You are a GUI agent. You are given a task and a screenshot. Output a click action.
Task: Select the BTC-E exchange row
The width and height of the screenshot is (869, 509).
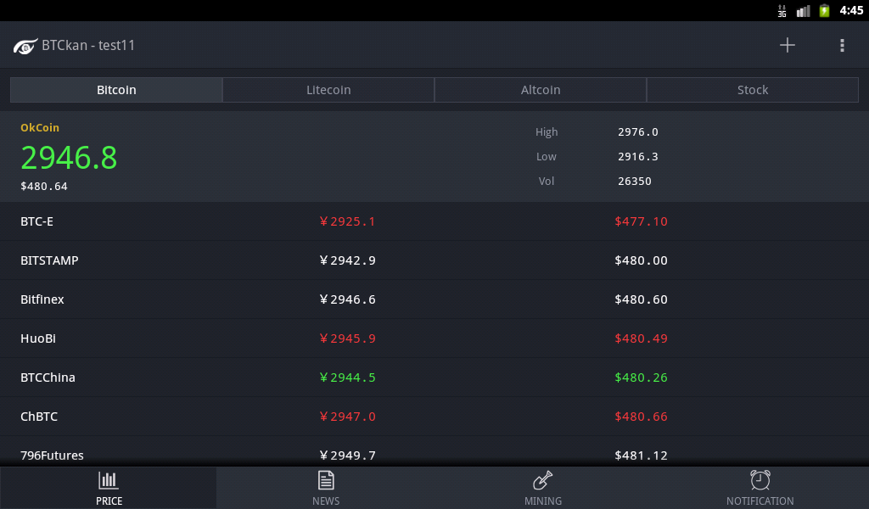click(434, 221)
